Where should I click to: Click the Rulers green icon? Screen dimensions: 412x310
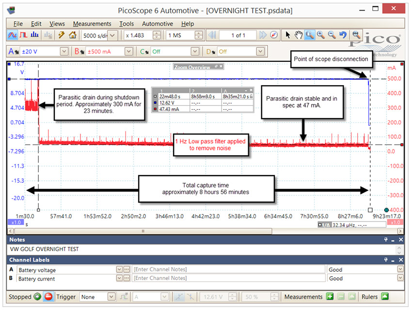385,297
